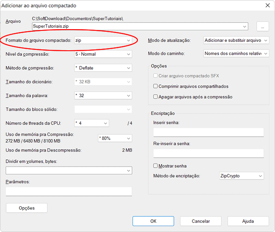The width and height of the screenshot is (275, 232).
Task: Open the ZipCrypto encryption method dropdown
Action: 241,176
